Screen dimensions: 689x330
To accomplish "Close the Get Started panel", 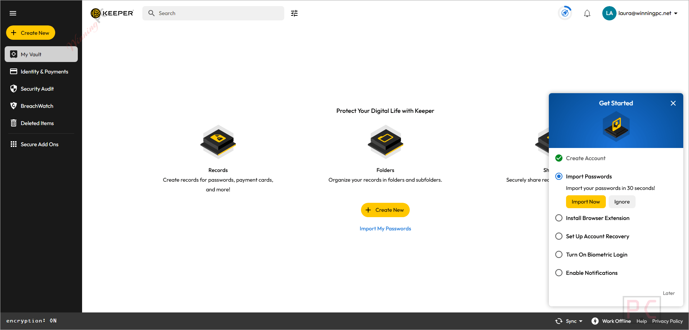I will coord(673,103).
